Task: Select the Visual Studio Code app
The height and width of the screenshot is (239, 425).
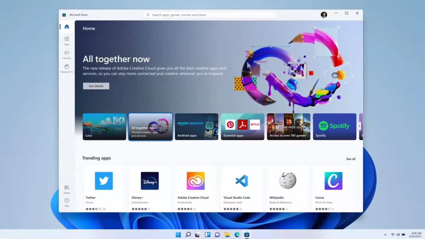Action: point(242,188)
